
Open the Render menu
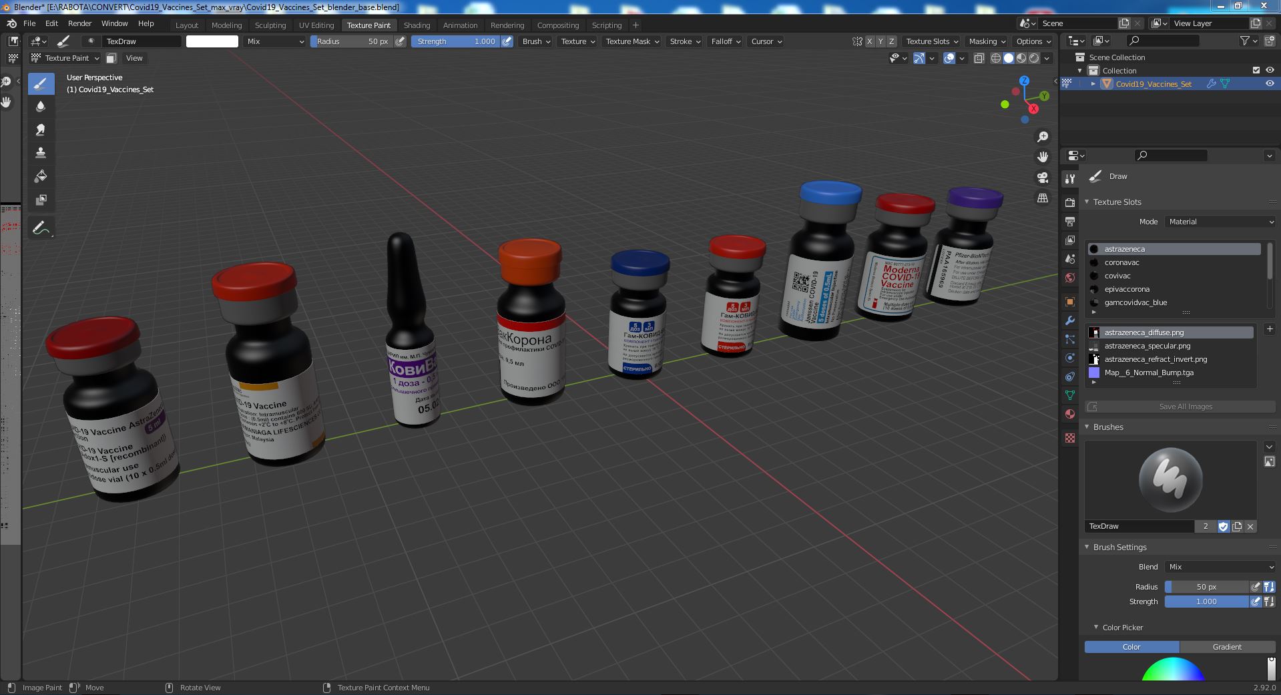pyautogui.click(x=79, y=23)
